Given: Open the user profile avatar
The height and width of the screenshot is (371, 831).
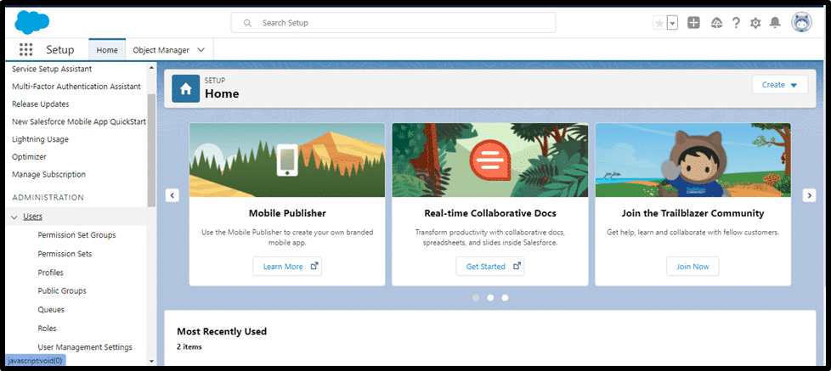Looking at the screenshot, I should (x=801, y=23).
